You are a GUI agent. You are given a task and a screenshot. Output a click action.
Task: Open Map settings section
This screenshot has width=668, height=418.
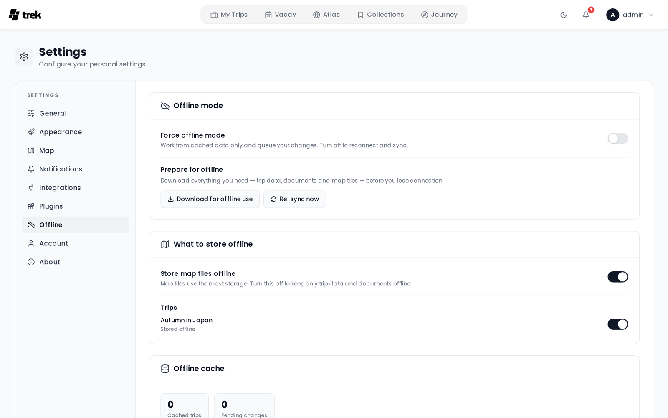tap(75, 150)
